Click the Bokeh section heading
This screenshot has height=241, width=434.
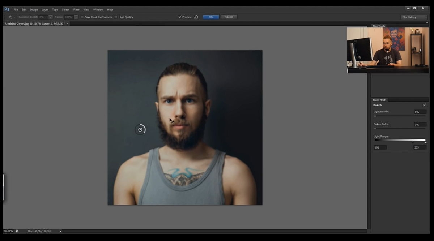coord(377,105)
